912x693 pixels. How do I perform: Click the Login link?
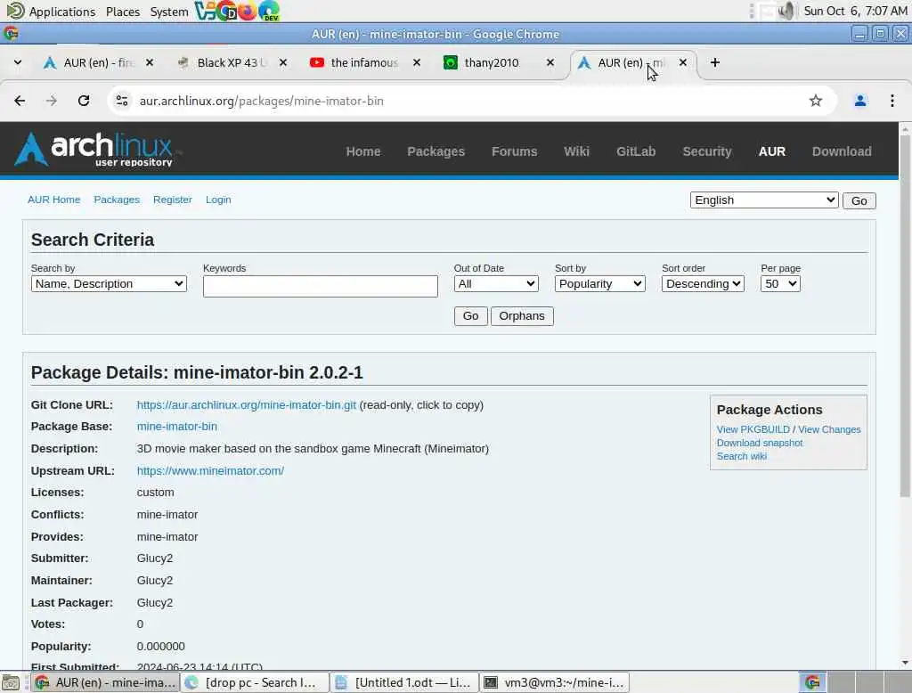tap(218, 200)
